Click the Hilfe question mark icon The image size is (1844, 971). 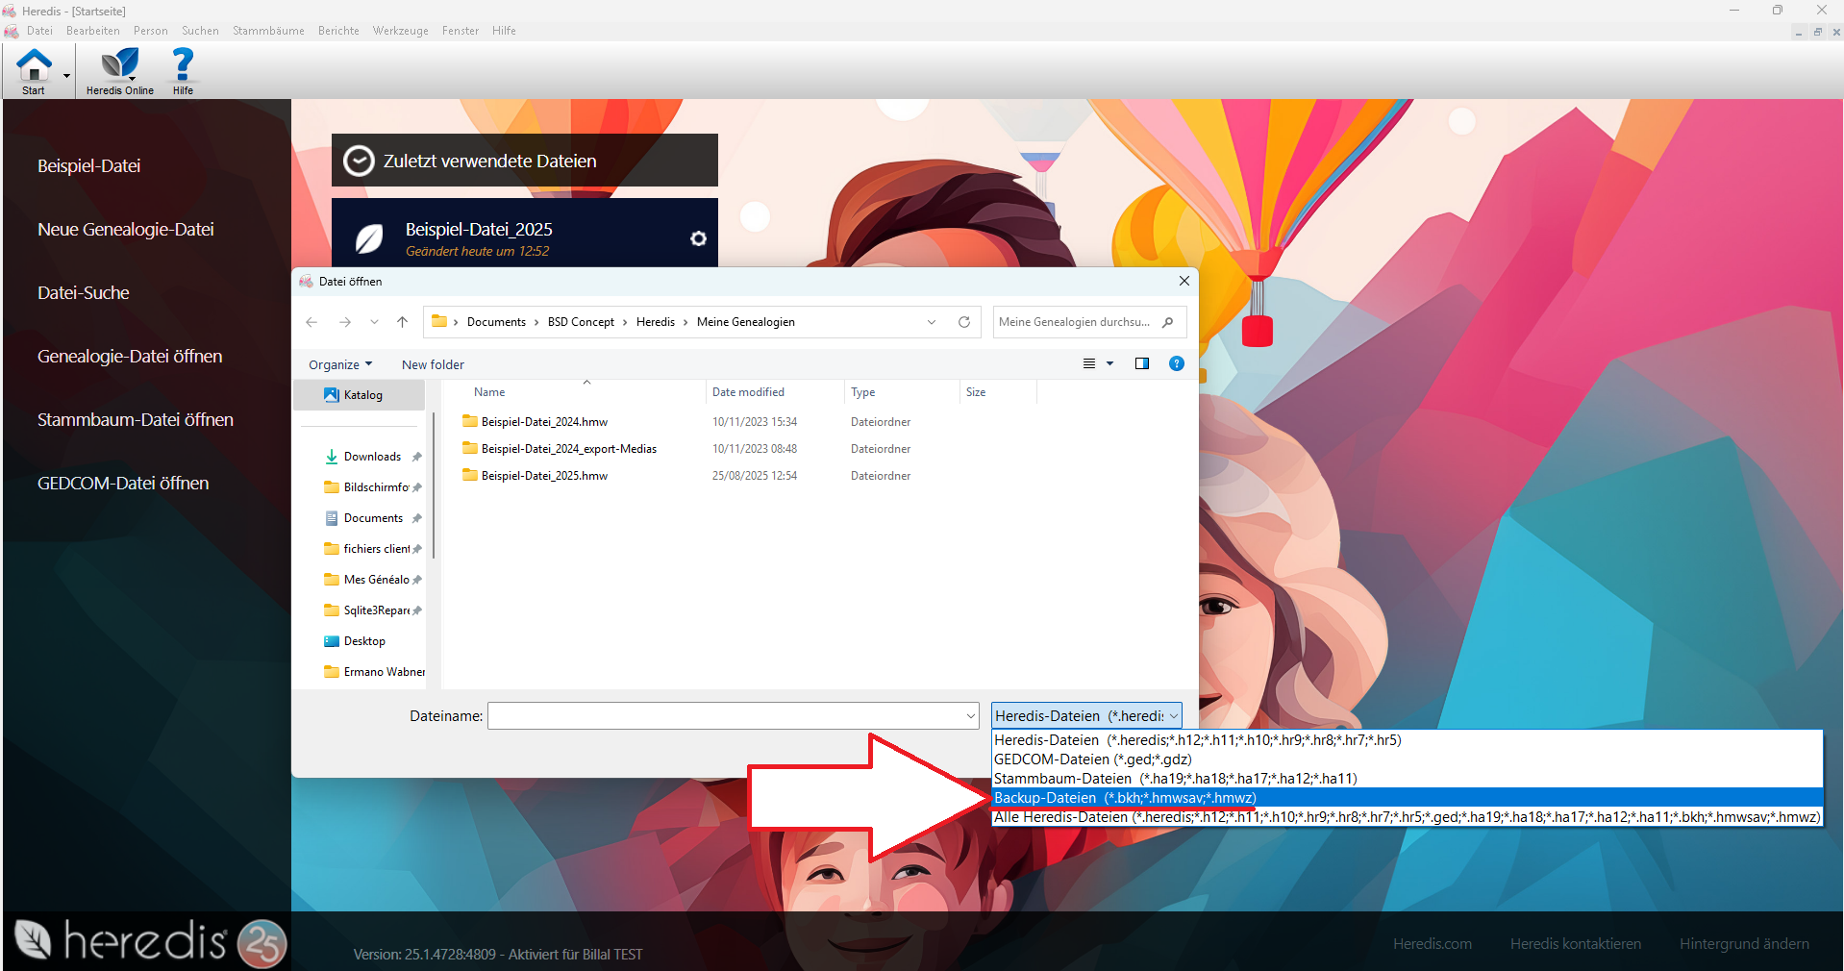183,66
